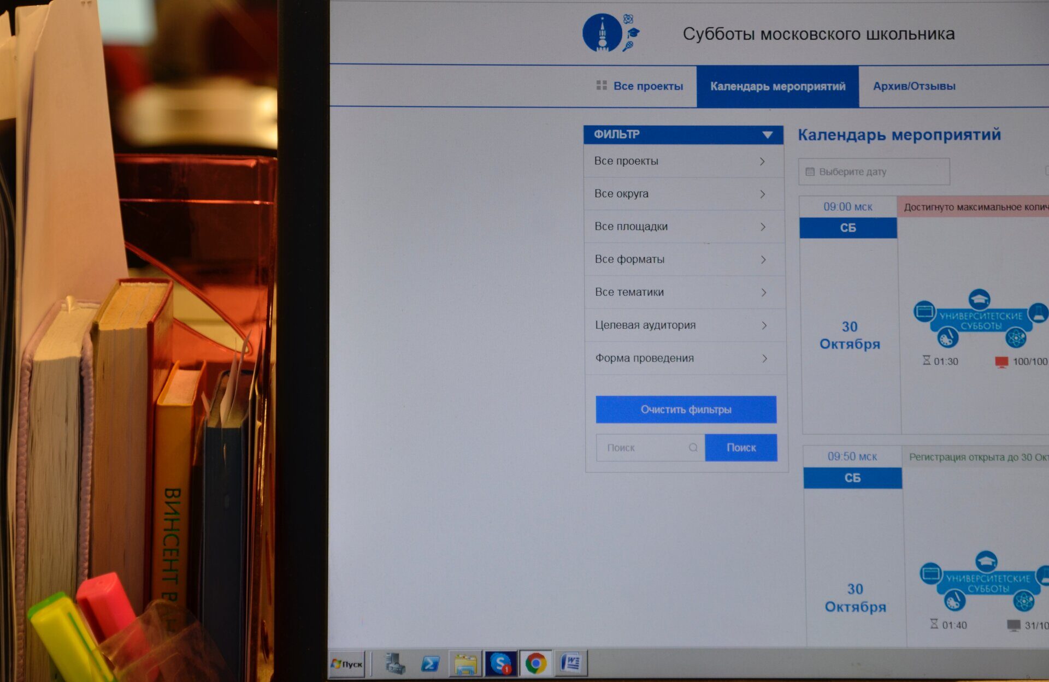The image size is (1049, 682).
Task: Click the grey monitor icon in 09:50 event
Action: point(1013,626)
